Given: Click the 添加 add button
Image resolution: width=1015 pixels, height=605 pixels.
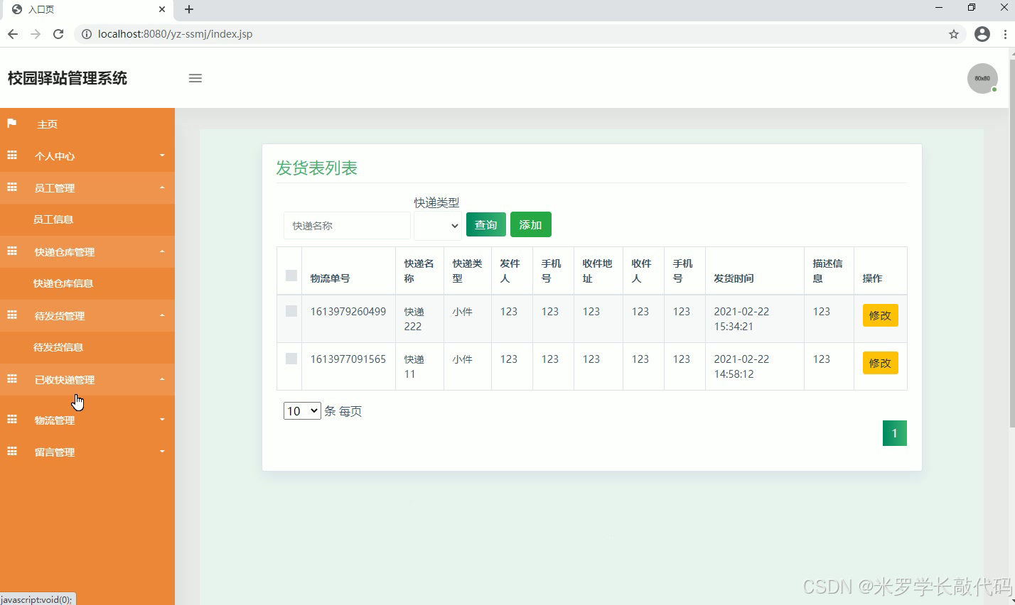Looking at the screenshot, I should click(530, 224).
